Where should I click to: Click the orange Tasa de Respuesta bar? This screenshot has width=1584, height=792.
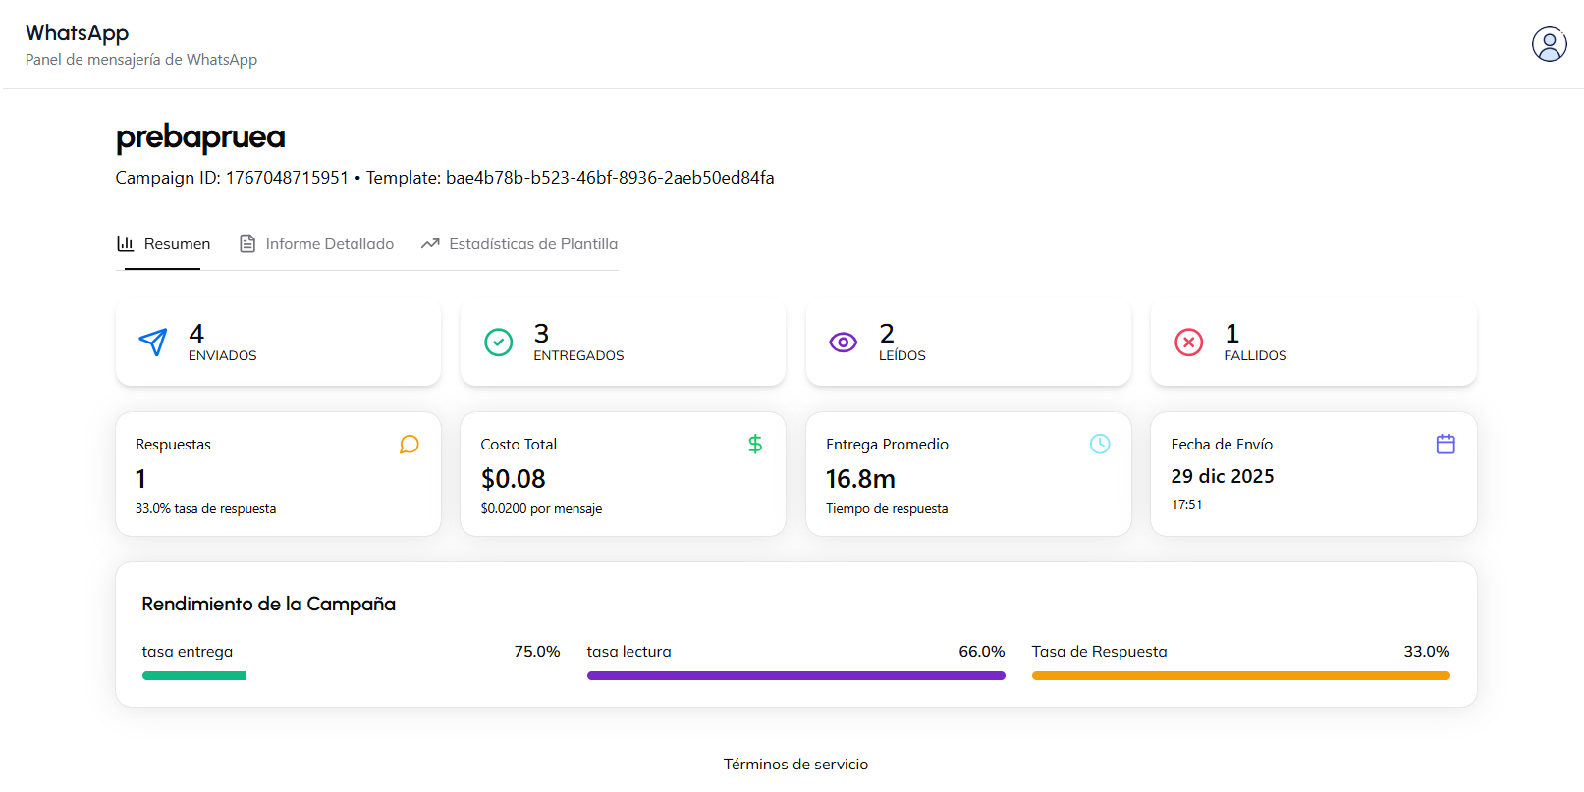[1240, 675]
